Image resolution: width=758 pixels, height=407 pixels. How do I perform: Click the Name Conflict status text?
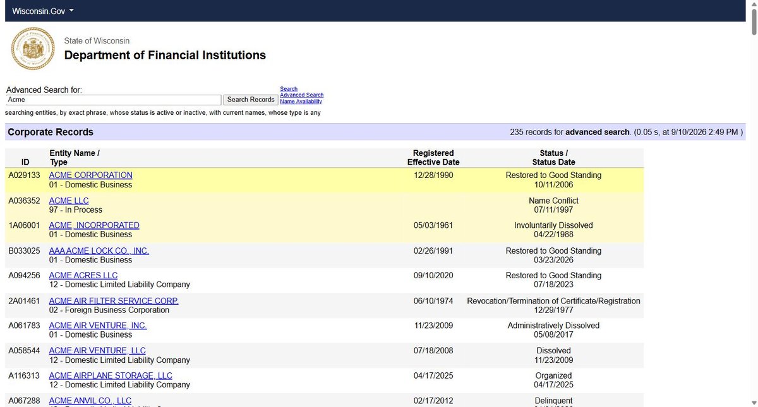click(x=553, y=201)
